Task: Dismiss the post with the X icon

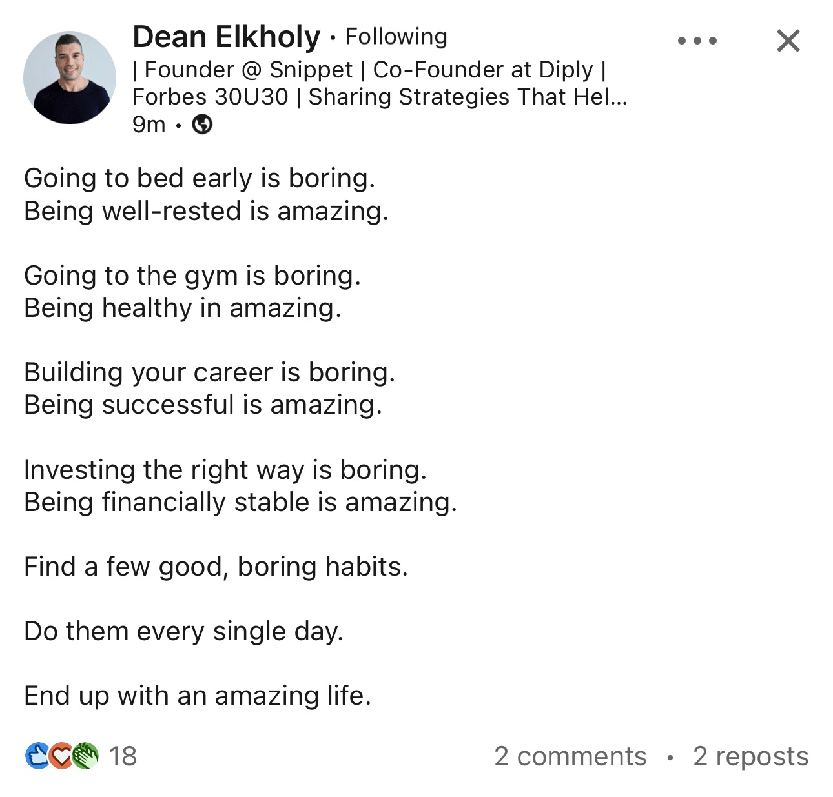Action: (x=788, y=41)
